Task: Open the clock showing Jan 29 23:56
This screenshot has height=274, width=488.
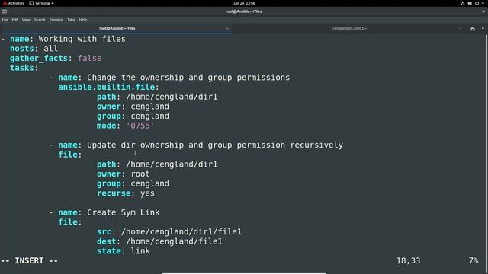Action: pos(244,3)
